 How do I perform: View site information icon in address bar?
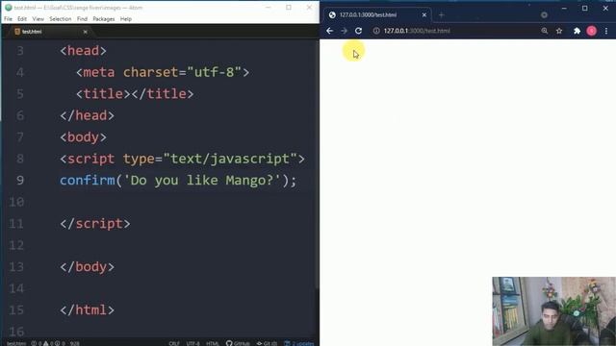(376, 31)
